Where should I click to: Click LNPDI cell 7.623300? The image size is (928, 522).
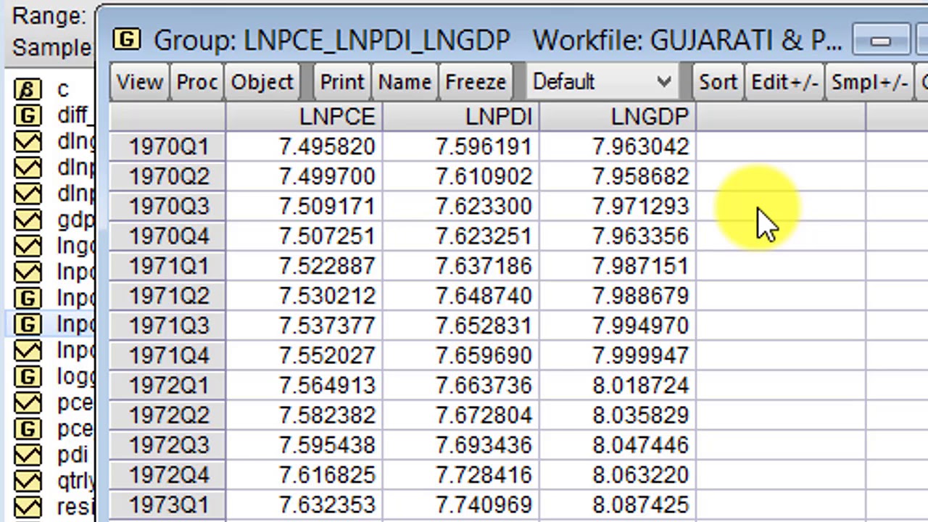click(x=461, y=206)
